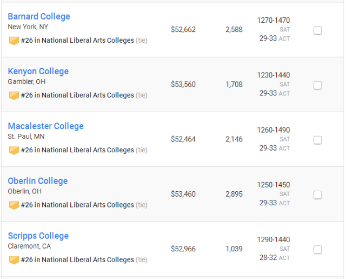Click the gold ranking badge for Oberlin College
The image size is (346, 279).
pos(14,205)
